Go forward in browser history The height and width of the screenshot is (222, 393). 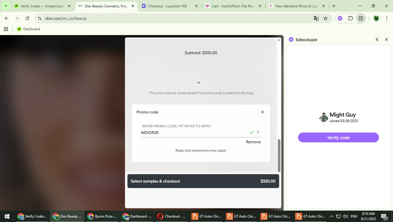pos(17,18)
